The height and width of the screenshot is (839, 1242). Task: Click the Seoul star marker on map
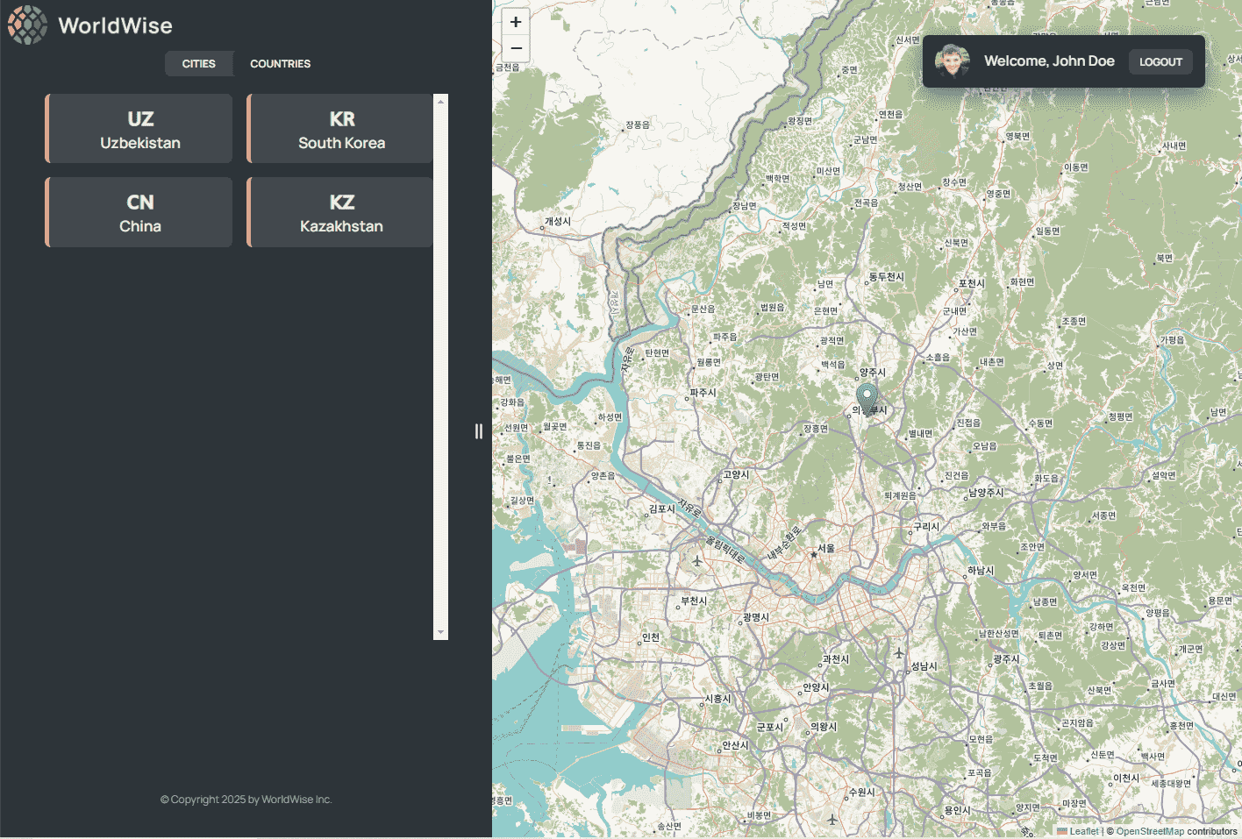[814, 554]
